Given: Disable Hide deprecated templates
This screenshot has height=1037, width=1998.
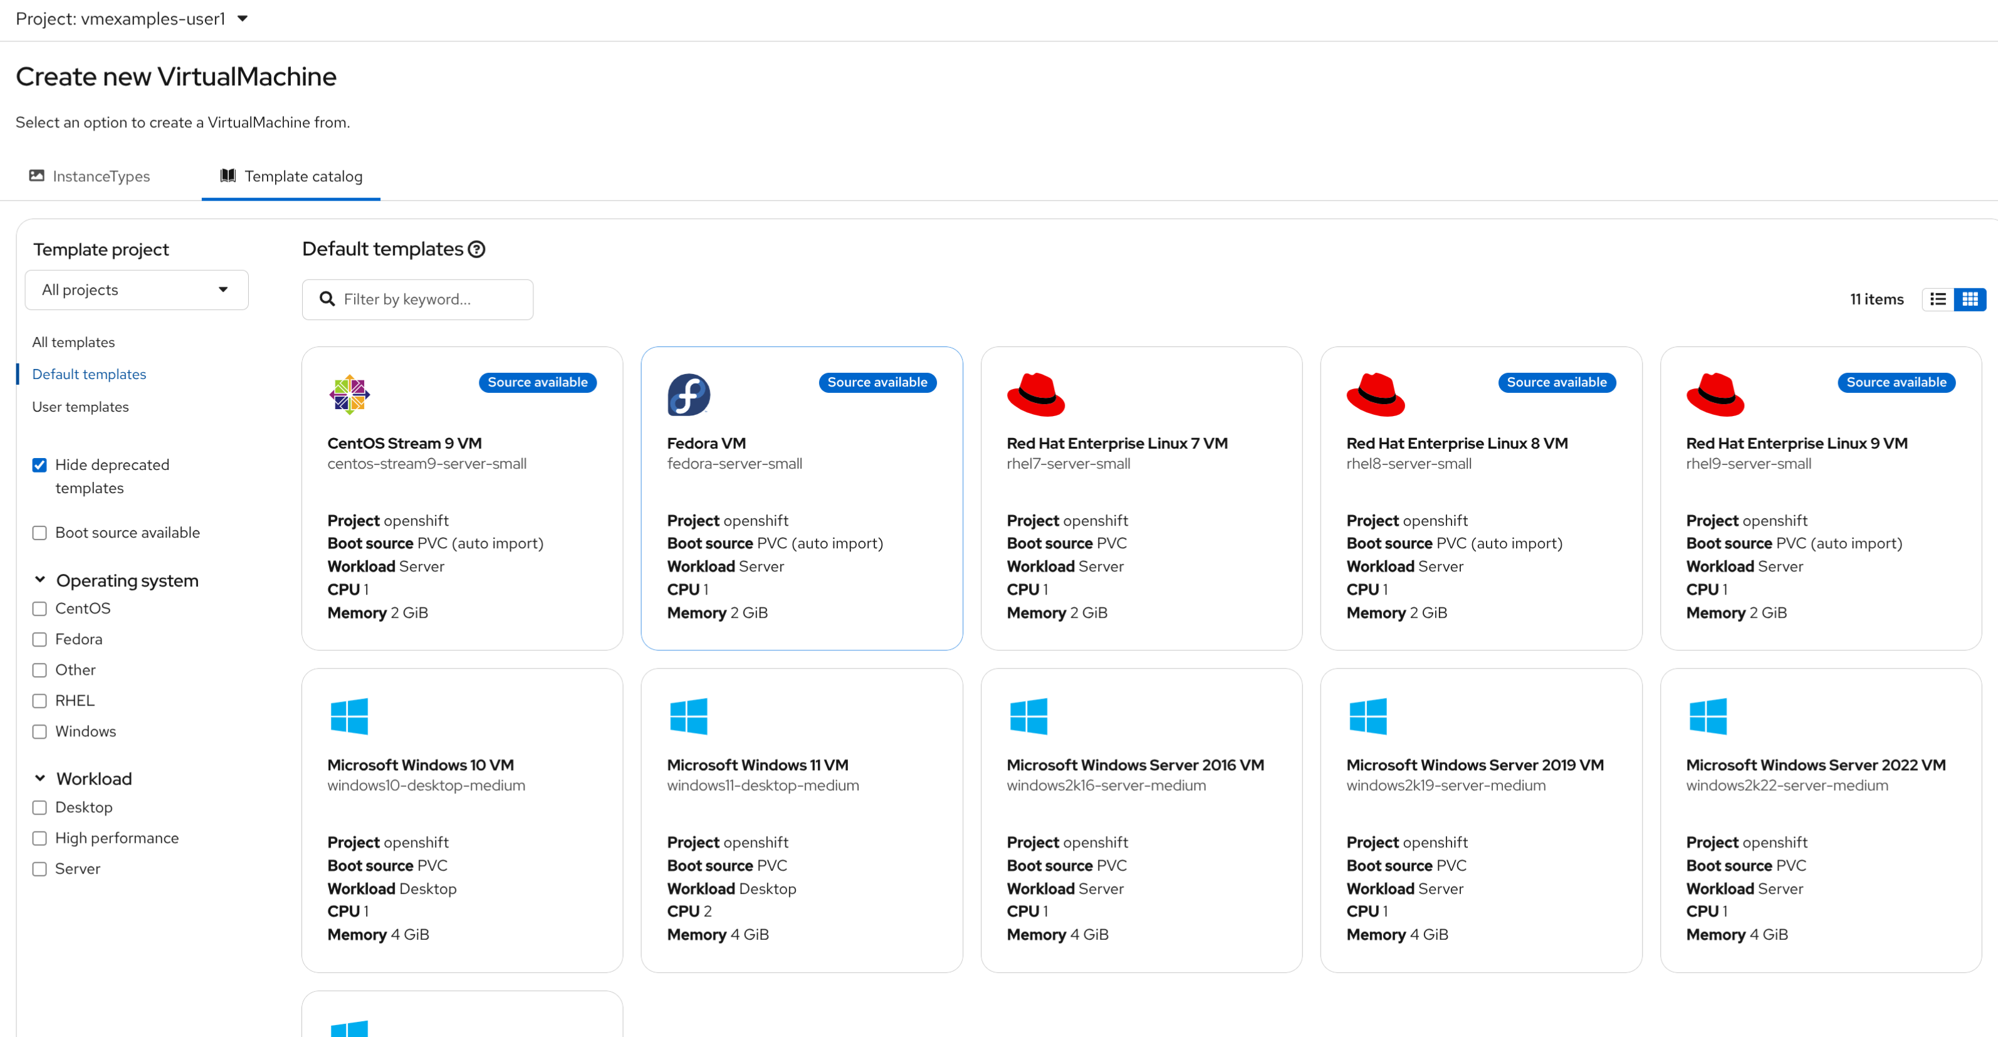Looking at the screenshot, I should click(x=39, y=464).
